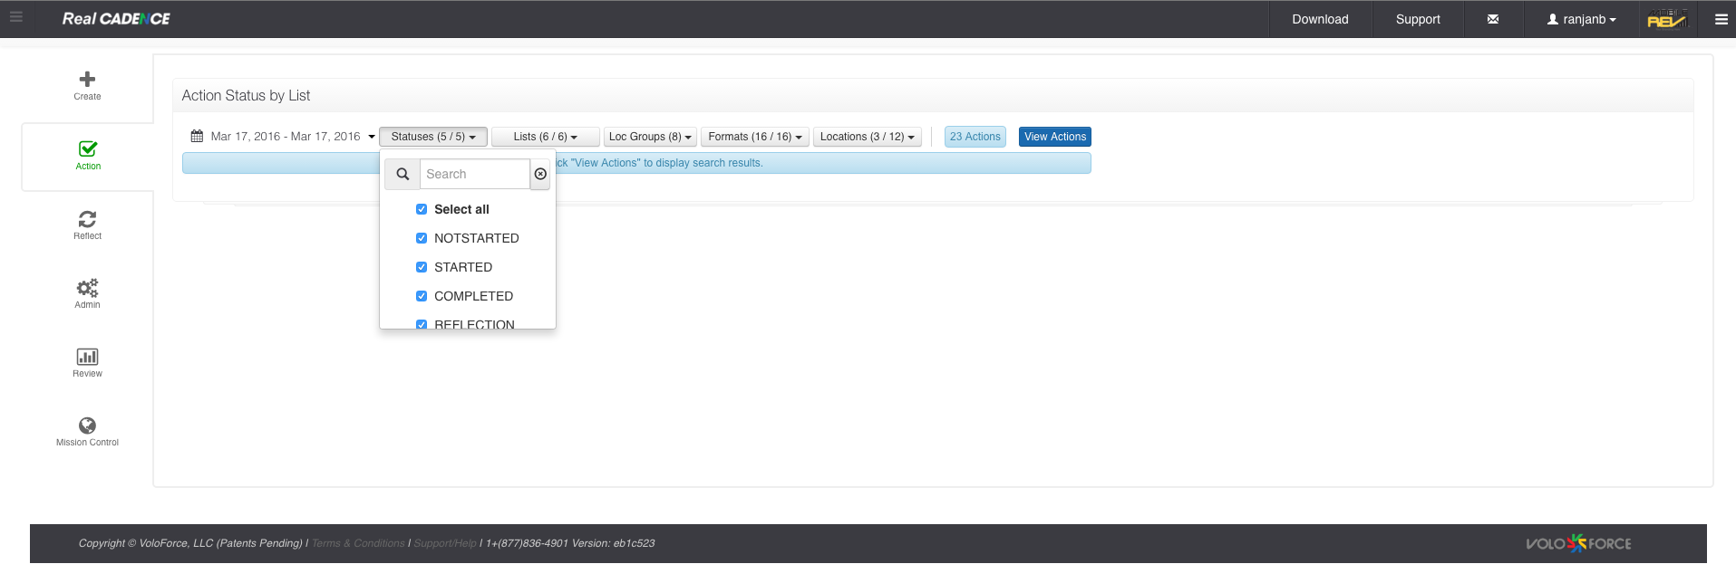1736x564 pixels.
Task: Click the search magnifier icon
Action: pyautogui.click(x=402, y=174)
